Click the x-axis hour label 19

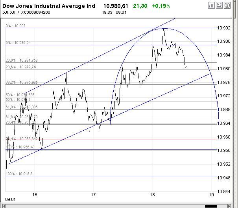(x=211, y=195)
